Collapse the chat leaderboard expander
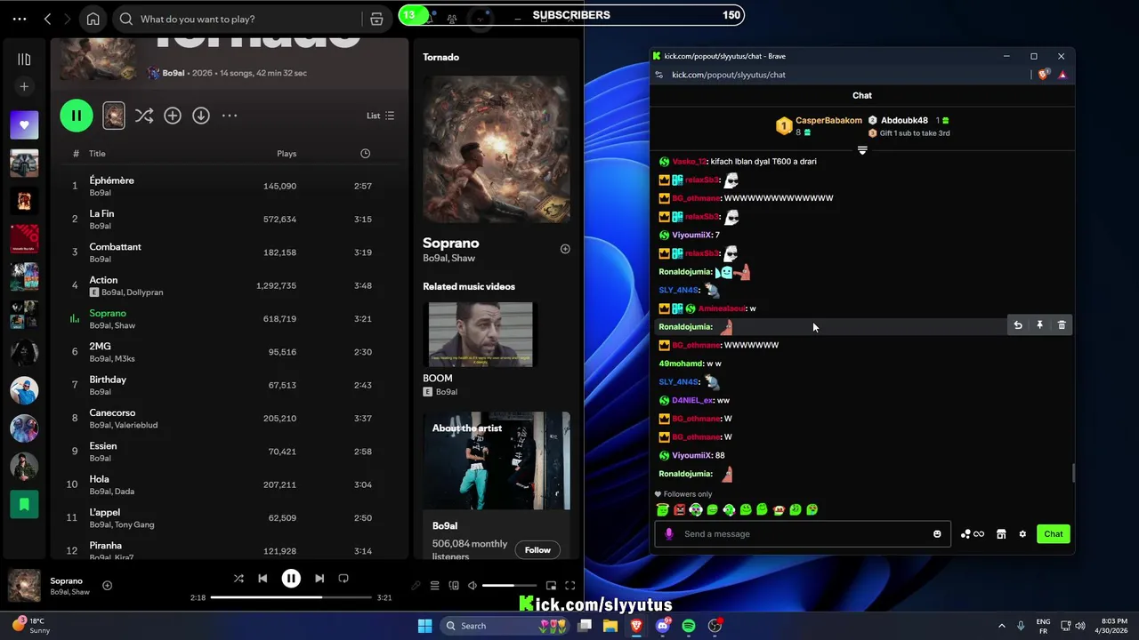Viewport: 1139px width, 640px height. (x=862, y=150)
